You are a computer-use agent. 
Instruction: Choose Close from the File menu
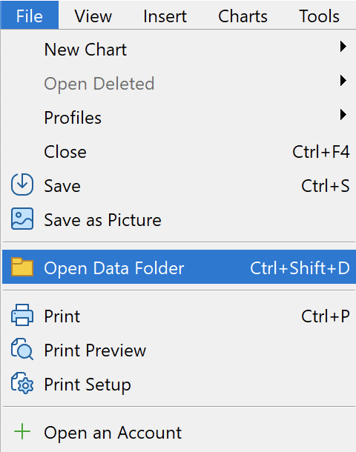coord(179,152)
